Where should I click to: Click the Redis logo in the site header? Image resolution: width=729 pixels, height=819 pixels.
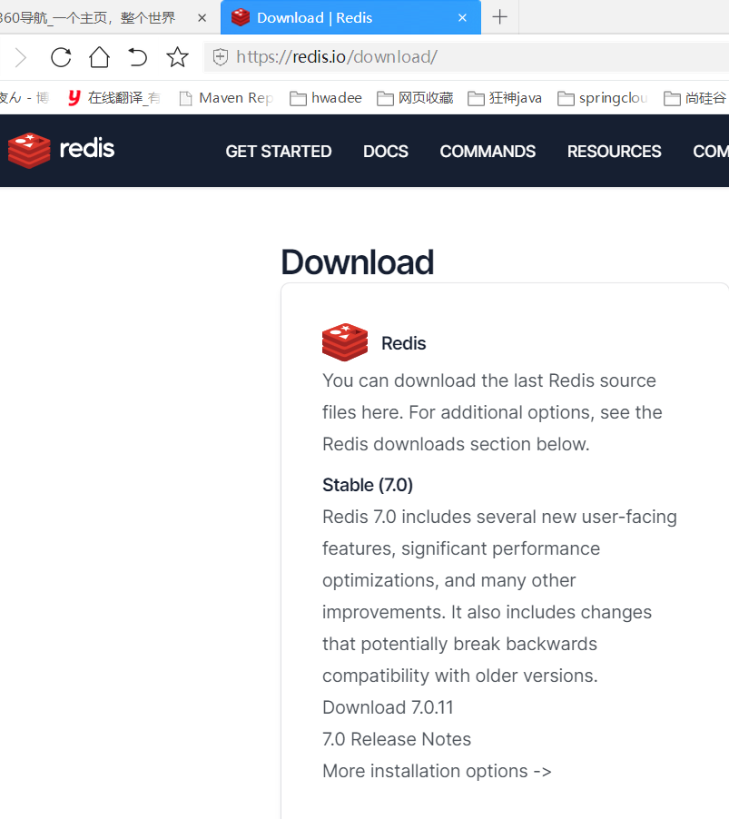(61, 150)
